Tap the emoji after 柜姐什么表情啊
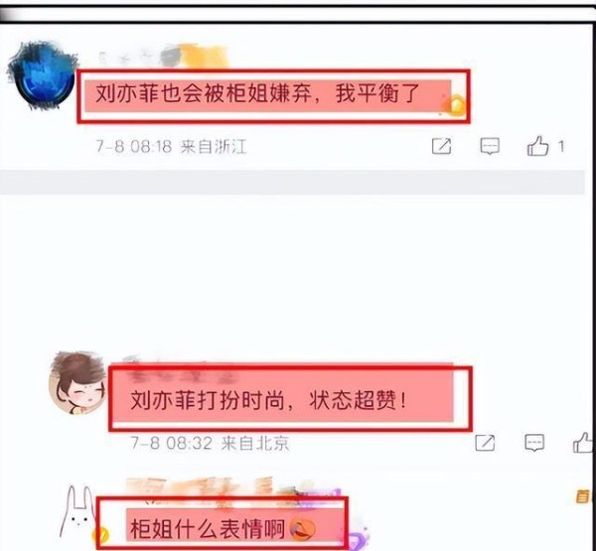Image resolution: width=596 pixels, height=551 pixels. coord(303,530)
